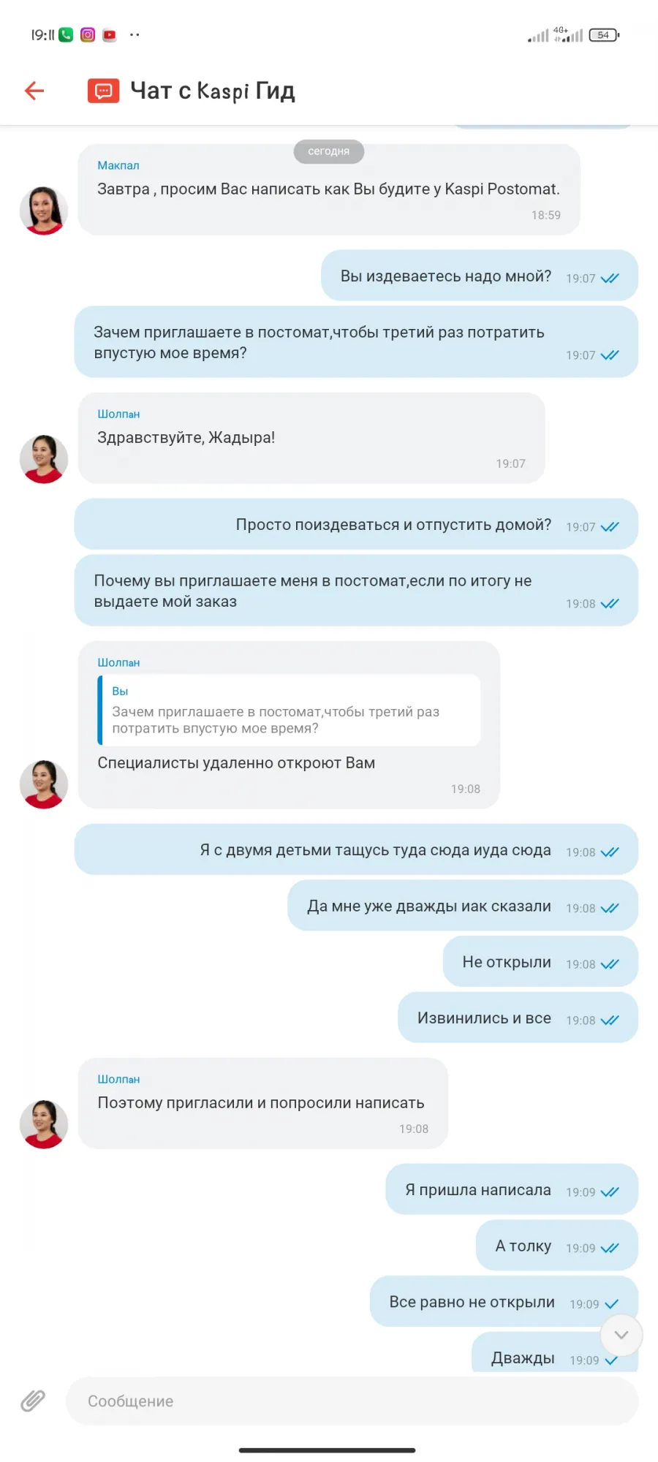Tap sender name 'Макпал' label
Image resolution: width=658 pixels, height=1462 pixels.
tap(118, 165)
